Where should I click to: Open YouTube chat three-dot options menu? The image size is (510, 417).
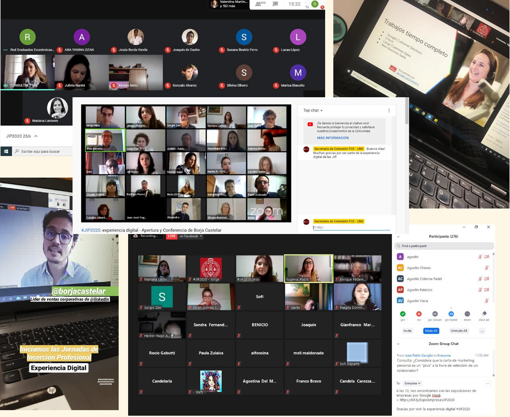click(389, 110)
